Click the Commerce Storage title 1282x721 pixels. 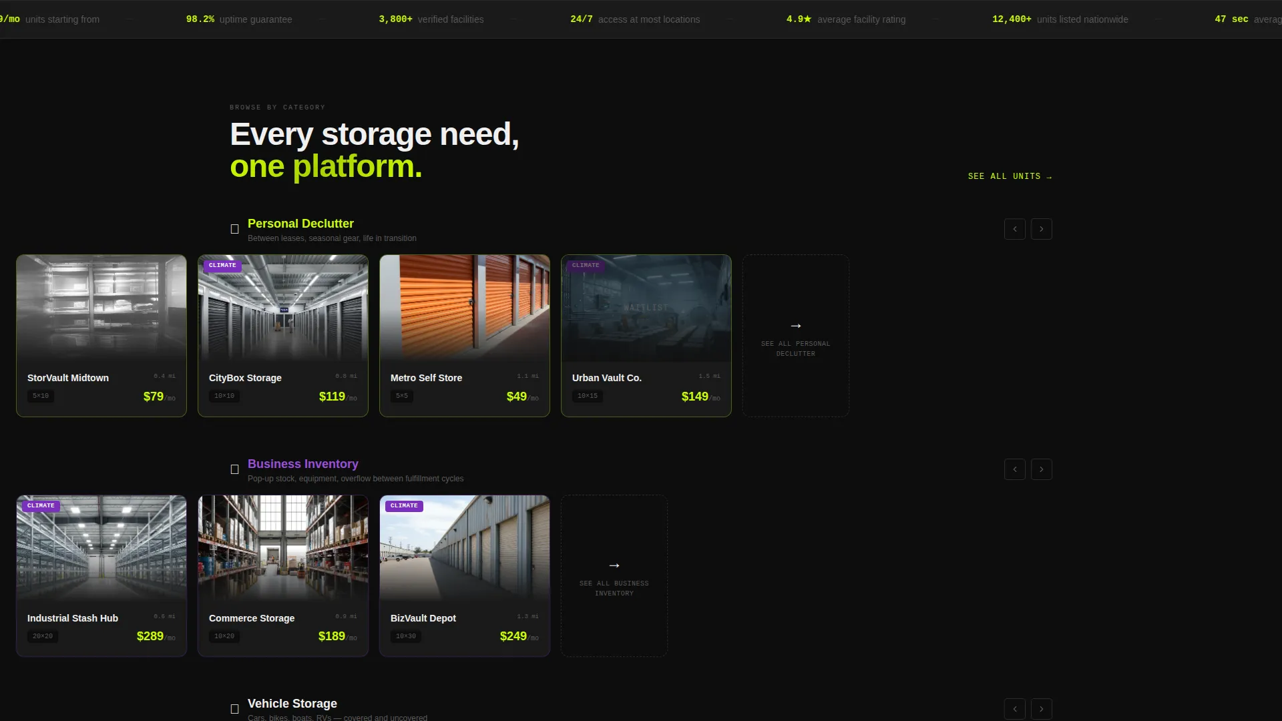[252, 618]
